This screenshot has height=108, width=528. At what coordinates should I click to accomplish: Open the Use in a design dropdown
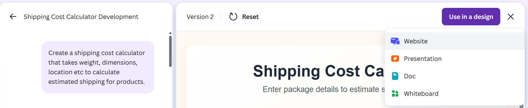click(x=471, y=17)
